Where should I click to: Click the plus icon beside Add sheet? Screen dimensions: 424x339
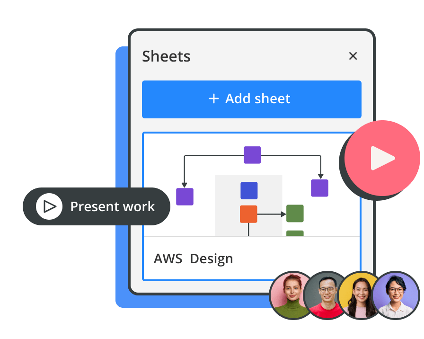[x=214, y=98]
